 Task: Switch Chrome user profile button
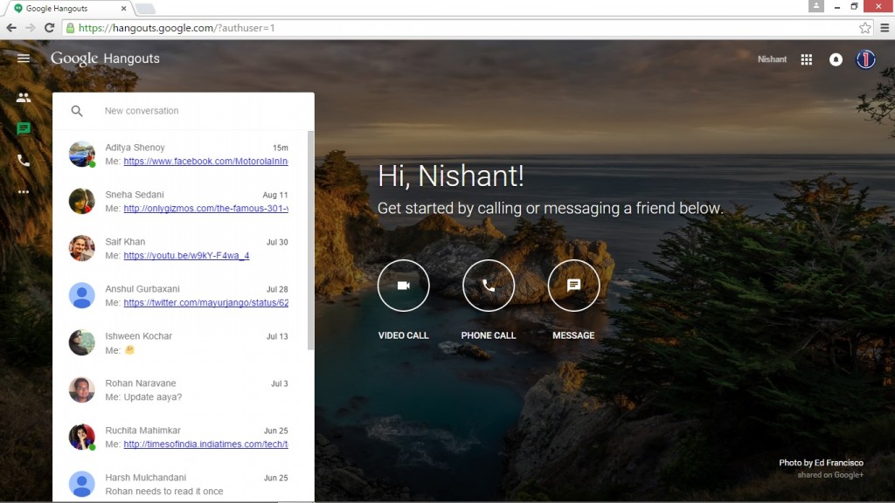pyautogui.click(x=816, y=6)
